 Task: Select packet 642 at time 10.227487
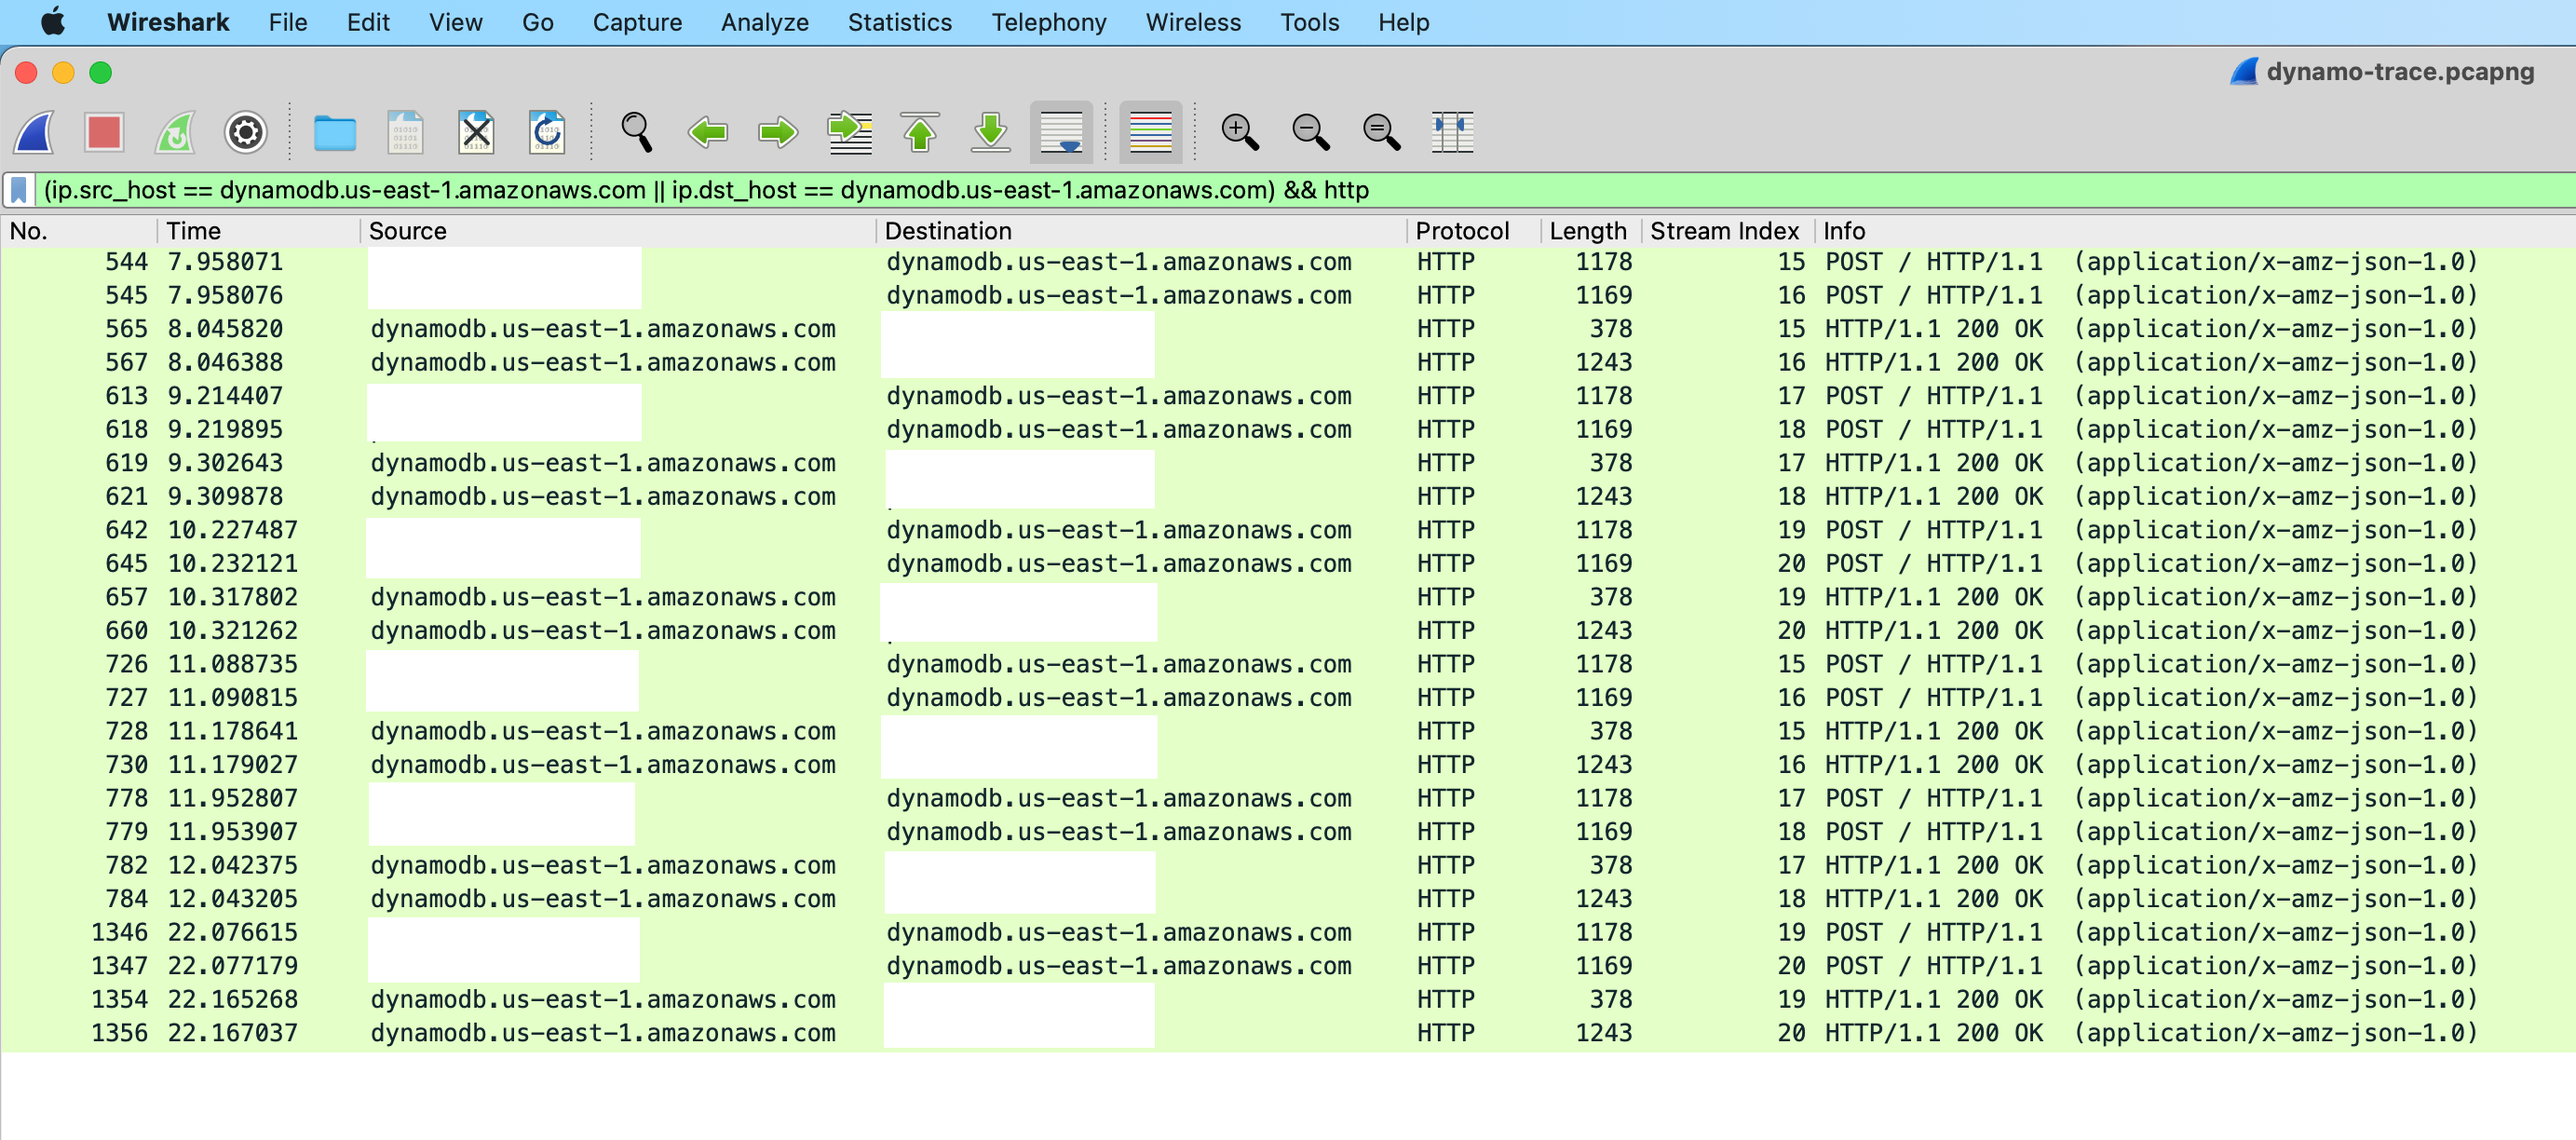[1288, 530]
